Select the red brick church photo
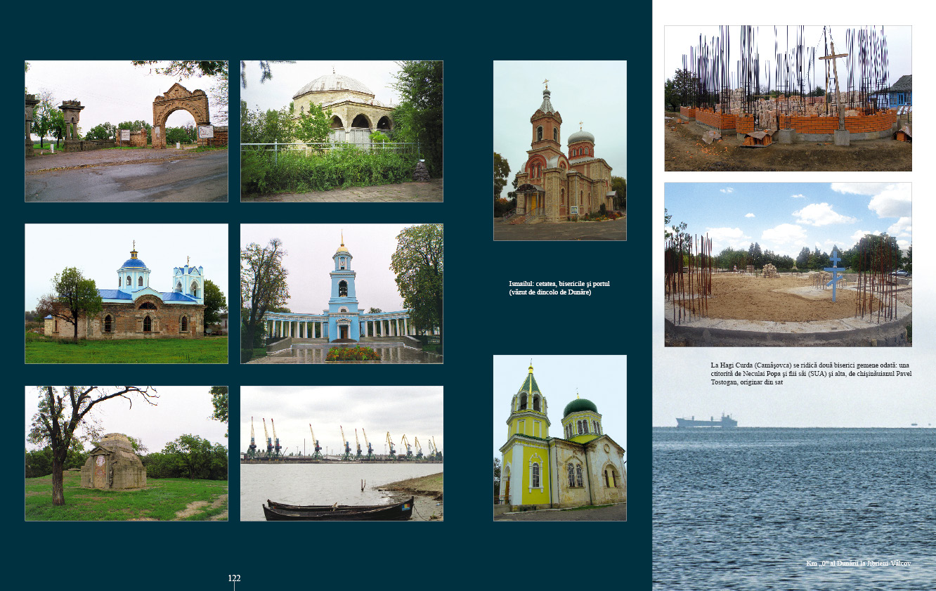This screenshot has width=936, height=591. pyautogui.click(x=559, y=150)
